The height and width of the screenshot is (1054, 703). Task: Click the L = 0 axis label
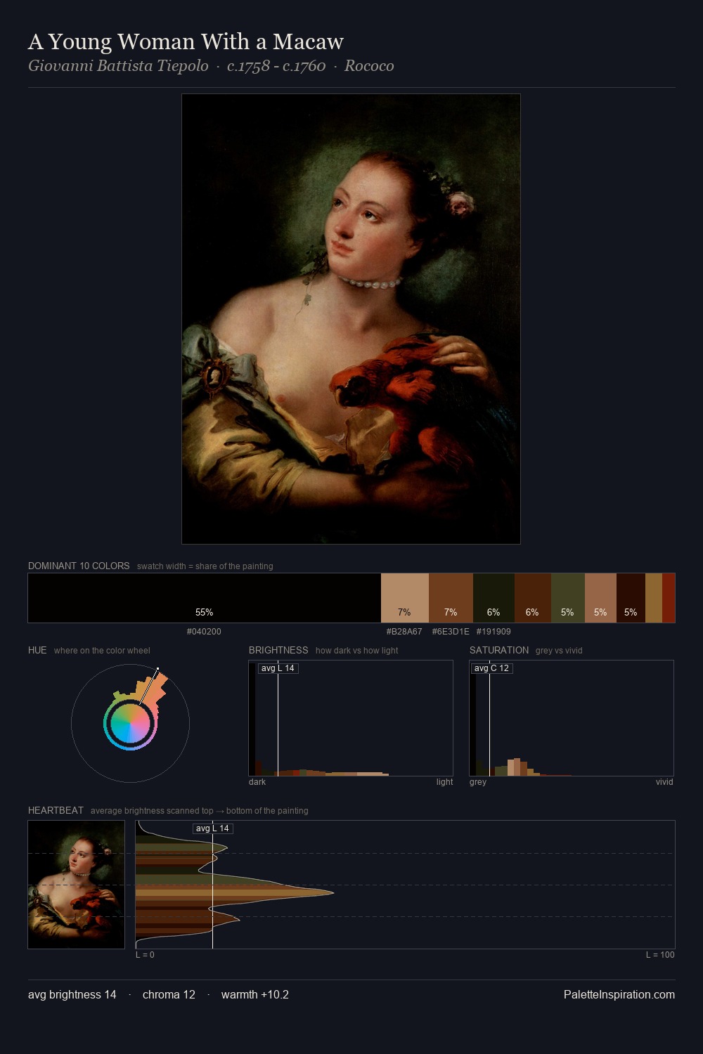click(x=145, y=955)
